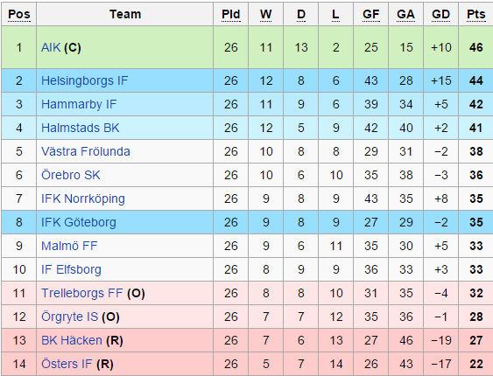Click the BK Häcken link
The height and width of the screenshot is (376, 493).
(72, 340)
